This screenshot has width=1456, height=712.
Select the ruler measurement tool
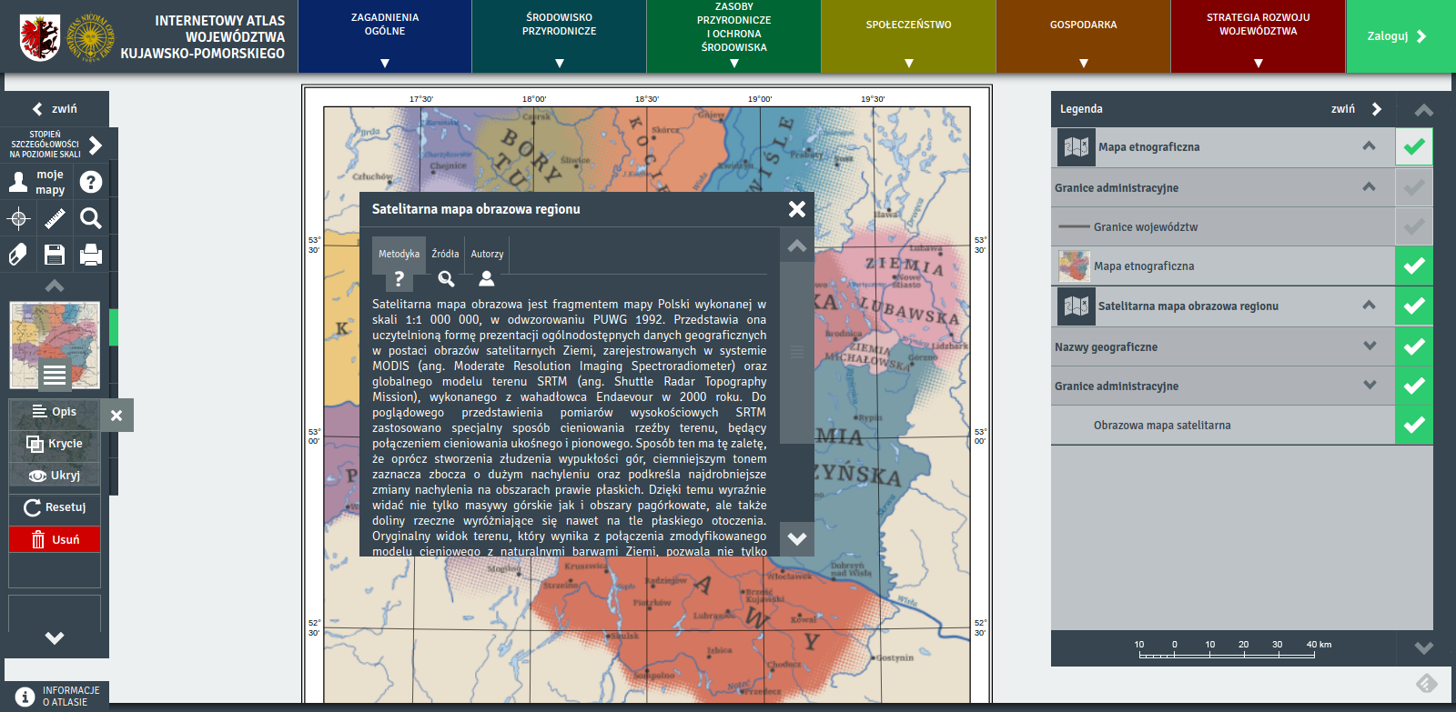click(x=55, y=218)
